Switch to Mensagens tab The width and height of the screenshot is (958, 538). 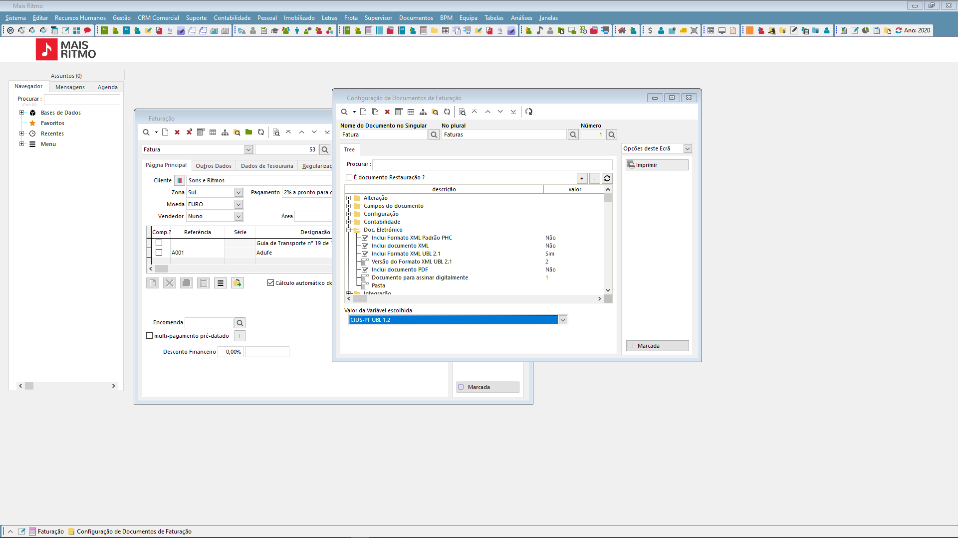[70, 87]
